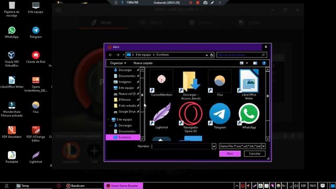This screenshot has width=336, height=189.
Task: Toggle the preview pane button
Action: pos(255,63)
